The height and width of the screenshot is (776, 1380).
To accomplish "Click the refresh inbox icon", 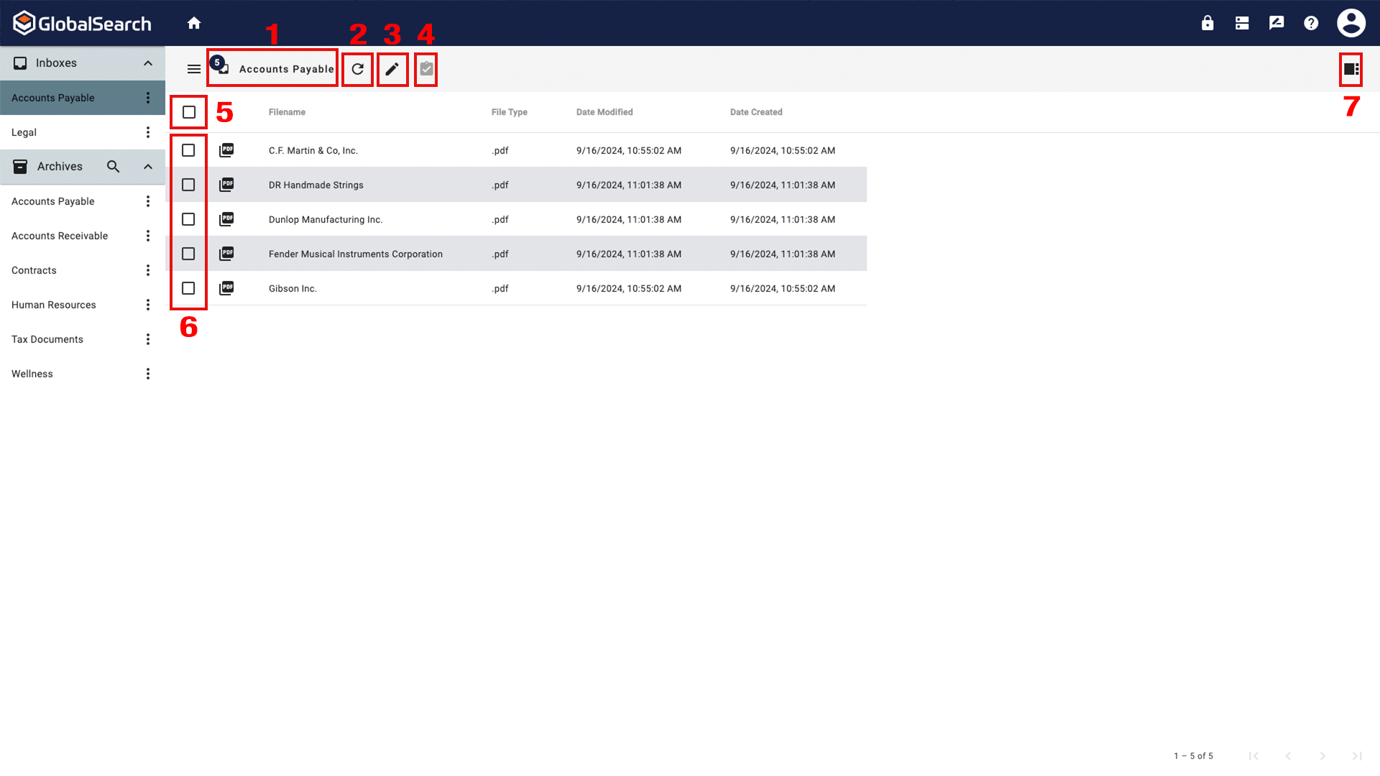I will 357,69.
